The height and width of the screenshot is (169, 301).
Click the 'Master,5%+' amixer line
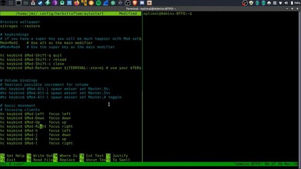[x=55, y=93]
